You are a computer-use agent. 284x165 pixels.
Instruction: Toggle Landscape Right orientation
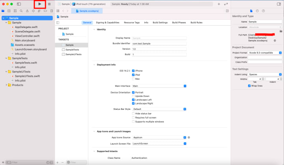pos(133,104)
